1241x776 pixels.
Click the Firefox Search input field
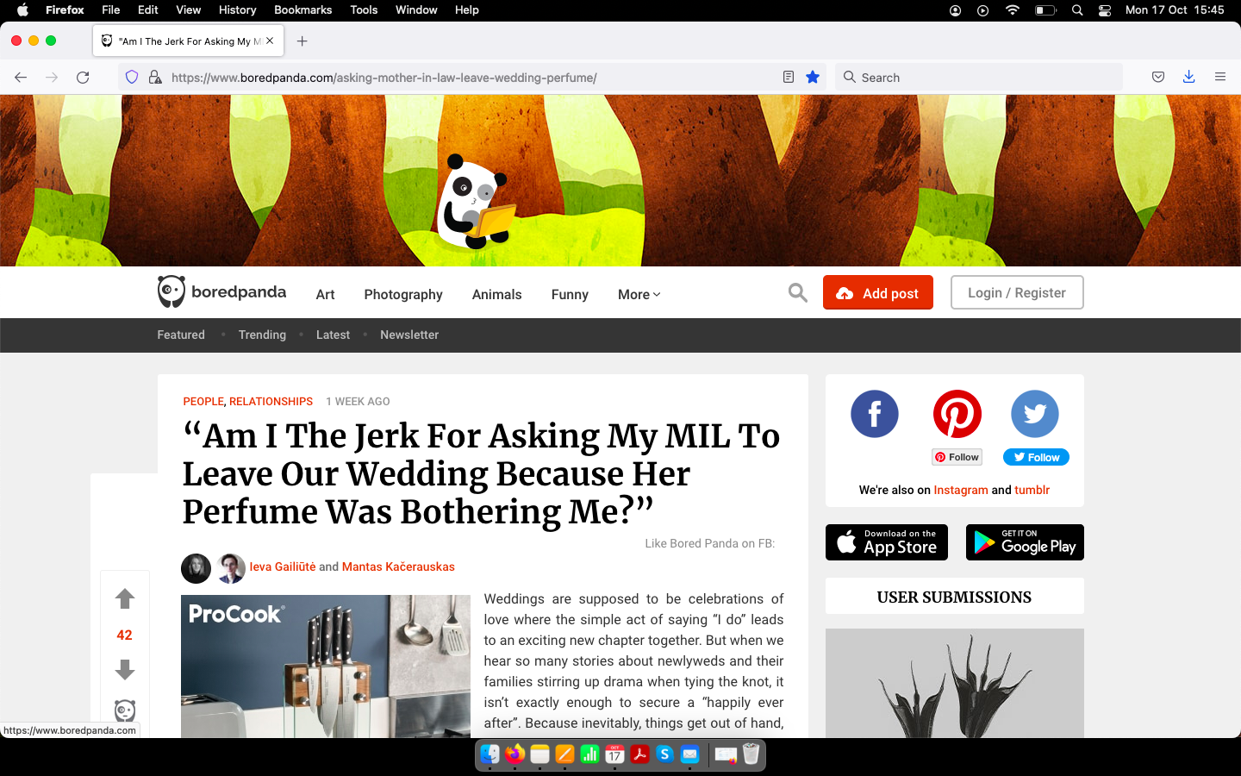pyautogui.click(x=979, y=77)
